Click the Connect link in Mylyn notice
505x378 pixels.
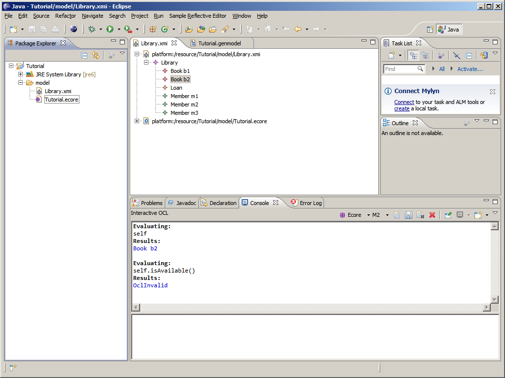(x=404, y=102)
